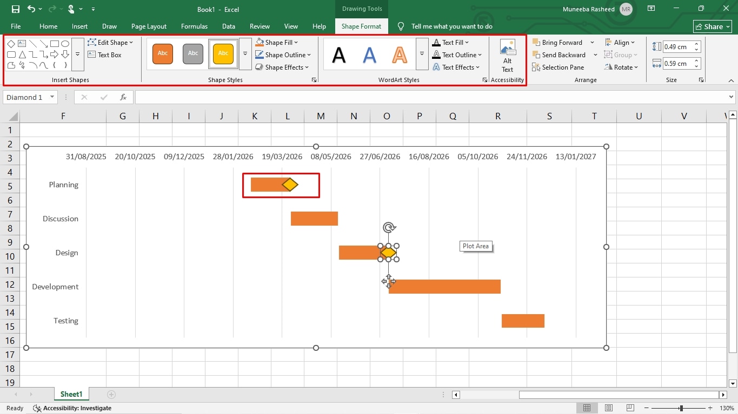Switch to Page Break Preview in status bar
The image size is (738, 414).
pos(630,408)
